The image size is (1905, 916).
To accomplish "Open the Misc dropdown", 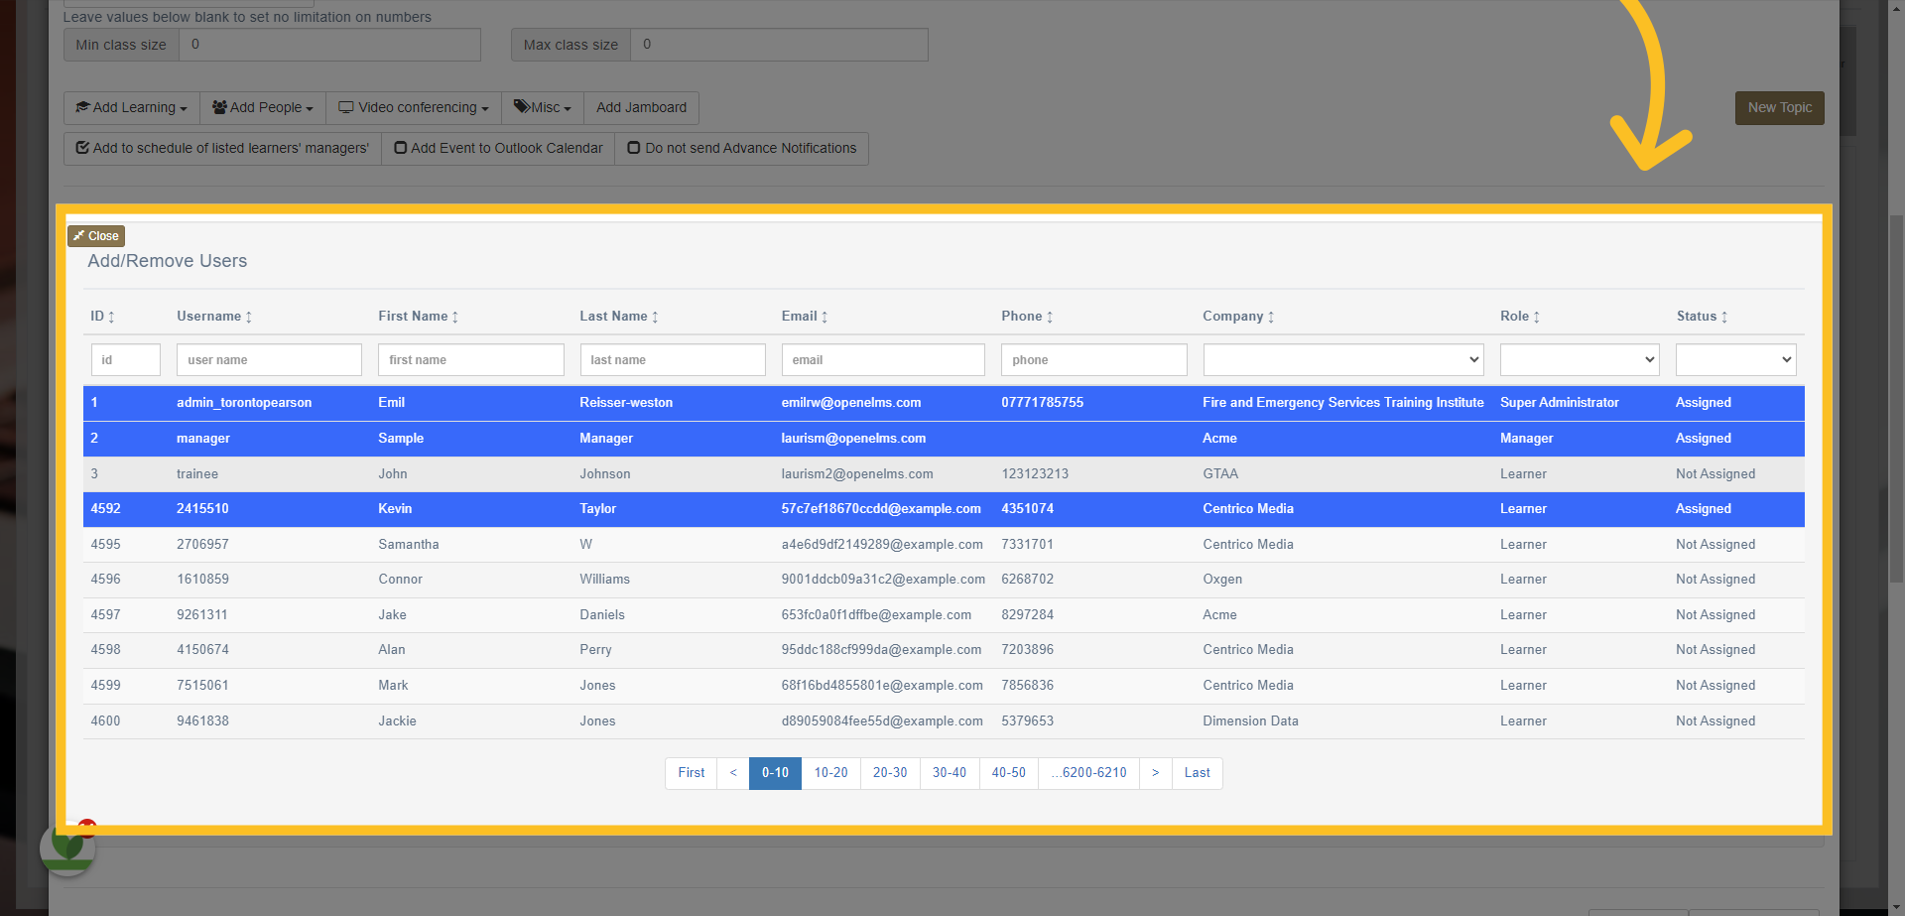I will point(543,107).
